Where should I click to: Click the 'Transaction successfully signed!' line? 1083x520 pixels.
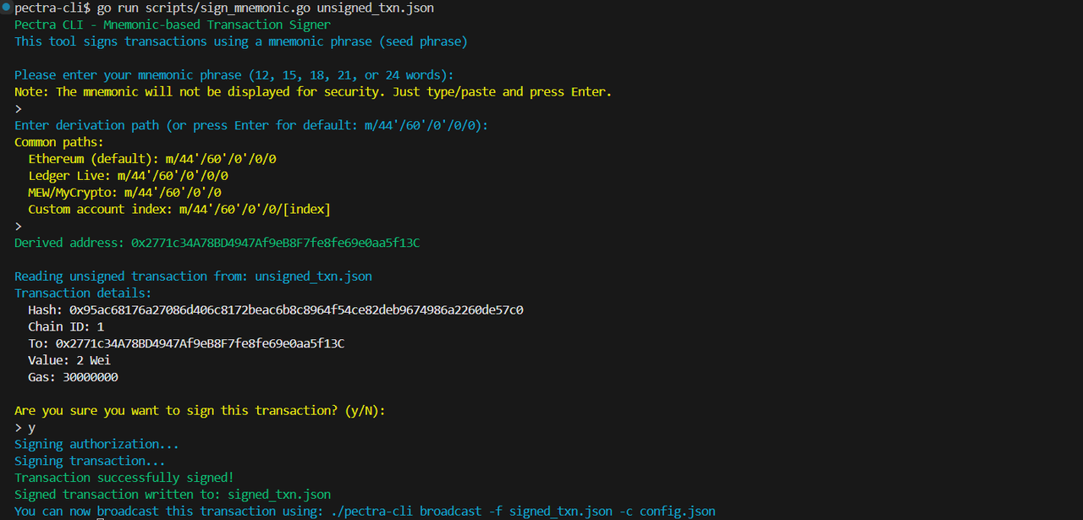click(x=124, y=478)
